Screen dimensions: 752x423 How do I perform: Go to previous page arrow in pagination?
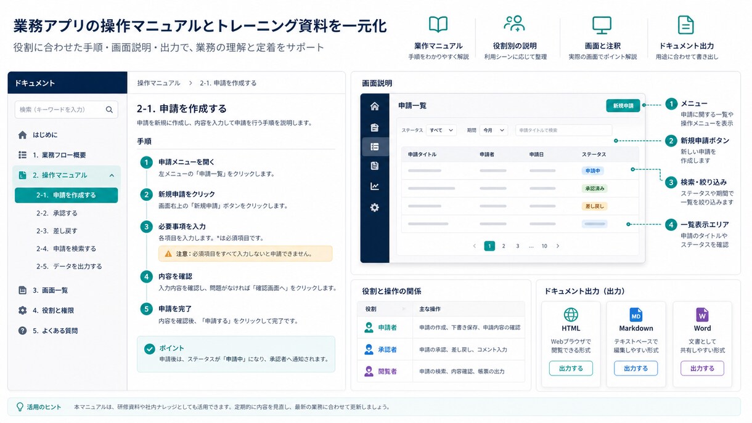474,246
